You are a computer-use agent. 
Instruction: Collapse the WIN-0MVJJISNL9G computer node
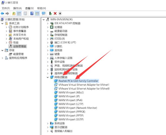[44, 20]
